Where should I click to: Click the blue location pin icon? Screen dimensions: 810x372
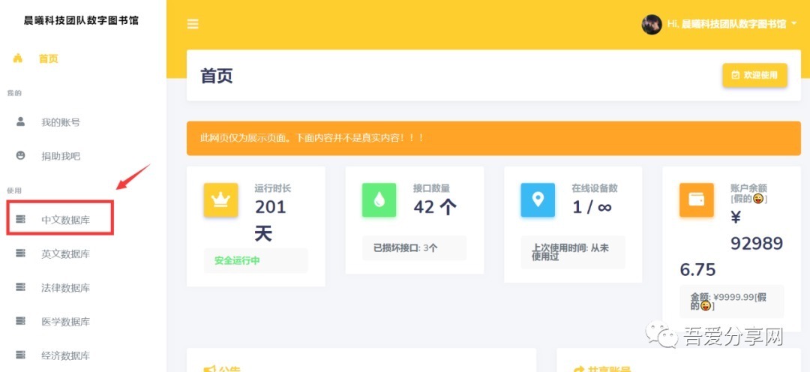(538, 199)
